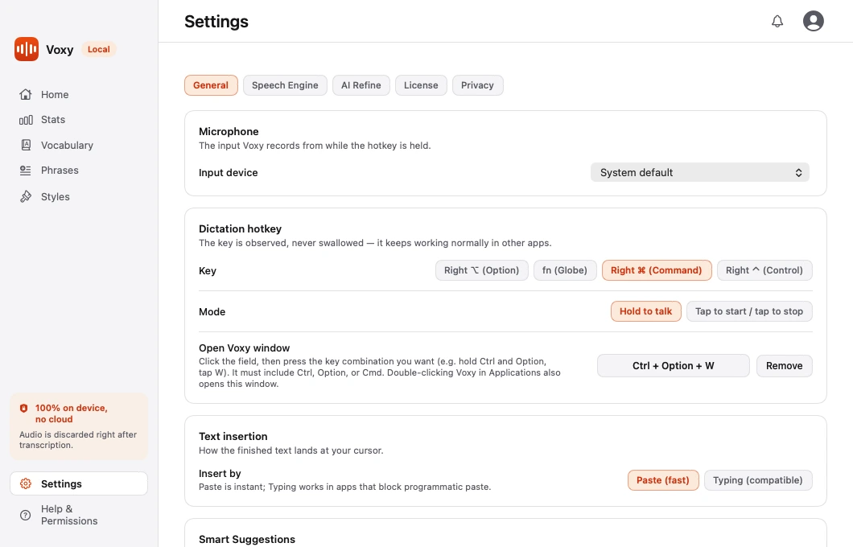This screenshot has height=547, width=853.
Task: Click the Local badge next to Voxy
Action: coord(98,49)
